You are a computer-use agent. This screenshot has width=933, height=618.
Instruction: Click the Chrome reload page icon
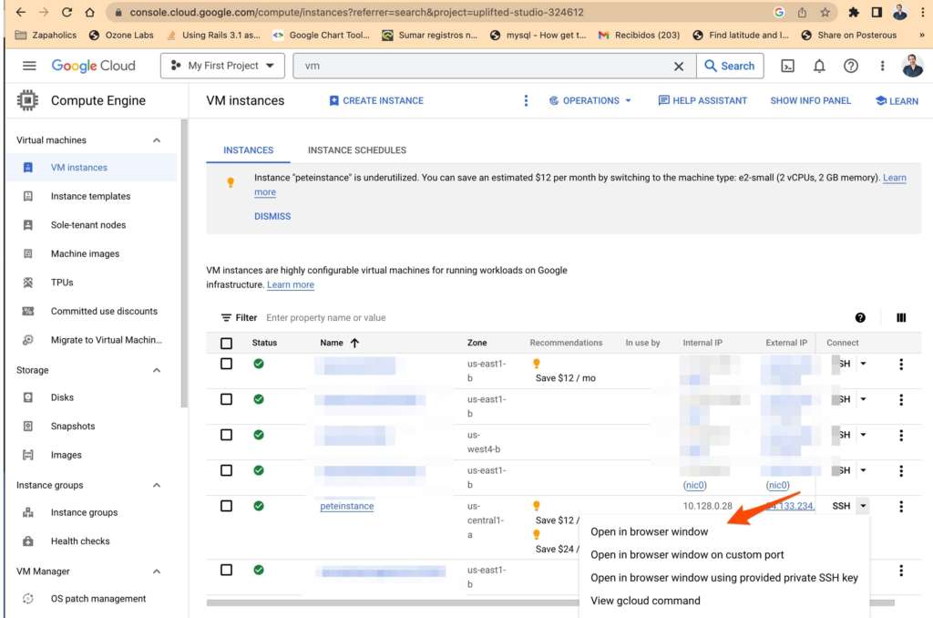click(x=67, y=13)
